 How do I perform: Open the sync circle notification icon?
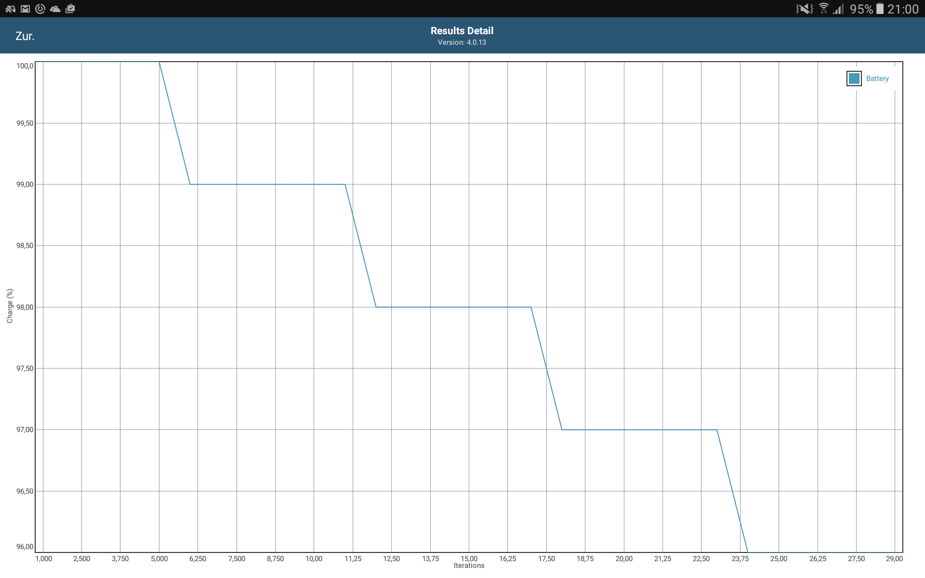pyautogui.click(x=40, y=9)
